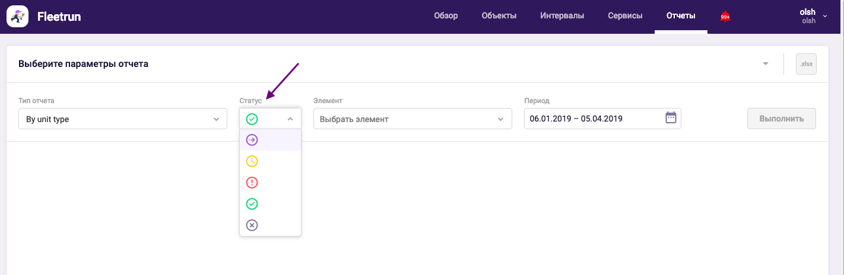
Task: Open the calendar icon in period field
Action: point(671,118)
